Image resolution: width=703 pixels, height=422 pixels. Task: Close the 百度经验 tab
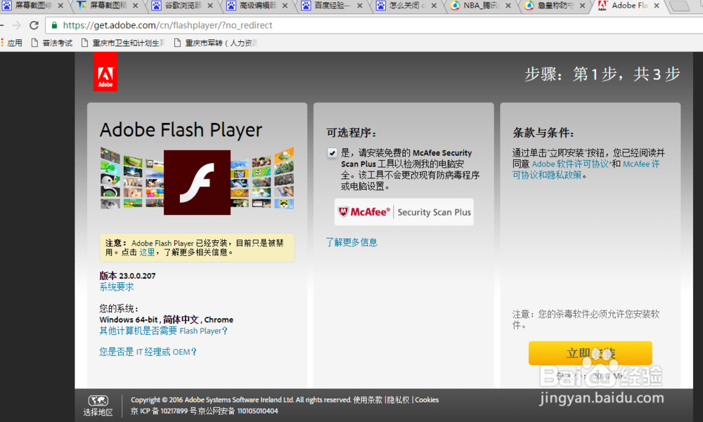click(359, 6)
